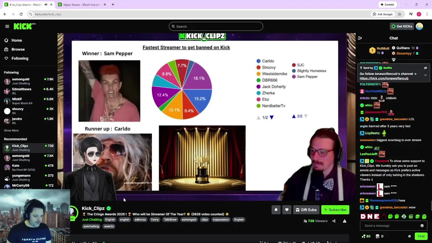Click the 739 Viewers count
The image size is (432, 243).
(x=316, y=221)
